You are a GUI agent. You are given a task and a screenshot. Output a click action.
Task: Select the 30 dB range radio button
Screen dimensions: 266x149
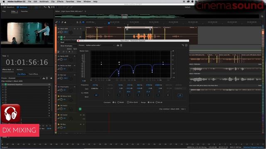click(x=149, y=102)
